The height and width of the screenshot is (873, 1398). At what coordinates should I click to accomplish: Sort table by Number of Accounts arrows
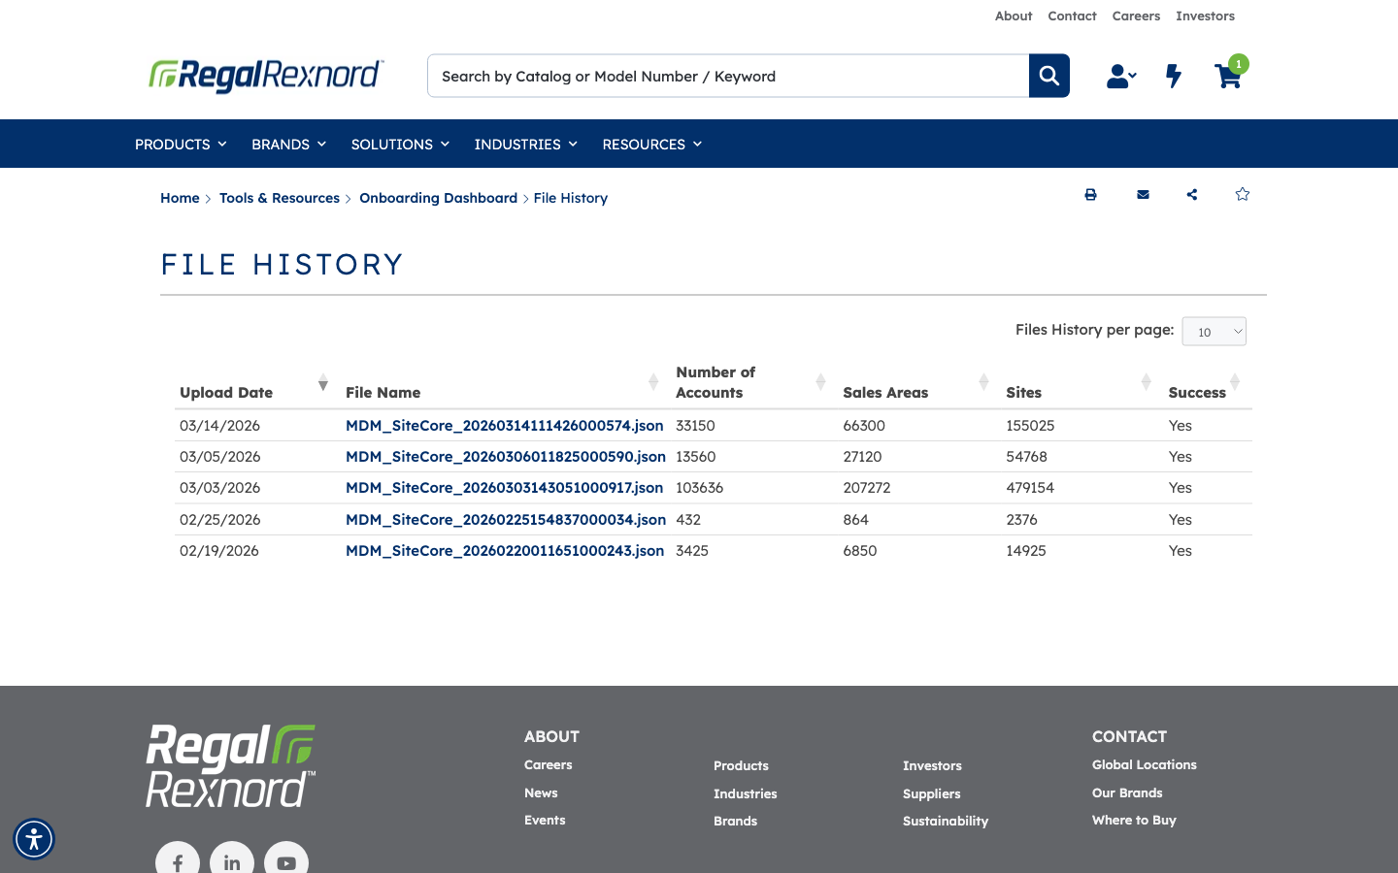click(820, 383)
